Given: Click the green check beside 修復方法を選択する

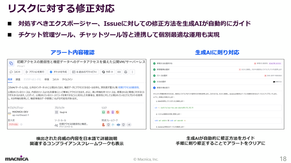Looking at the screenshot, I should [x=154, y=63].
